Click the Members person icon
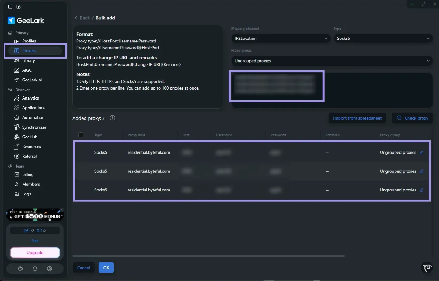 click(x=17, y=184)
